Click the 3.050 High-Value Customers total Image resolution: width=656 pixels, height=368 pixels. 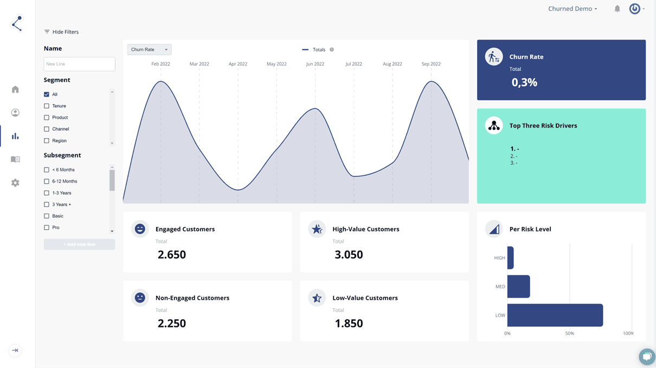tap(349, 255)
